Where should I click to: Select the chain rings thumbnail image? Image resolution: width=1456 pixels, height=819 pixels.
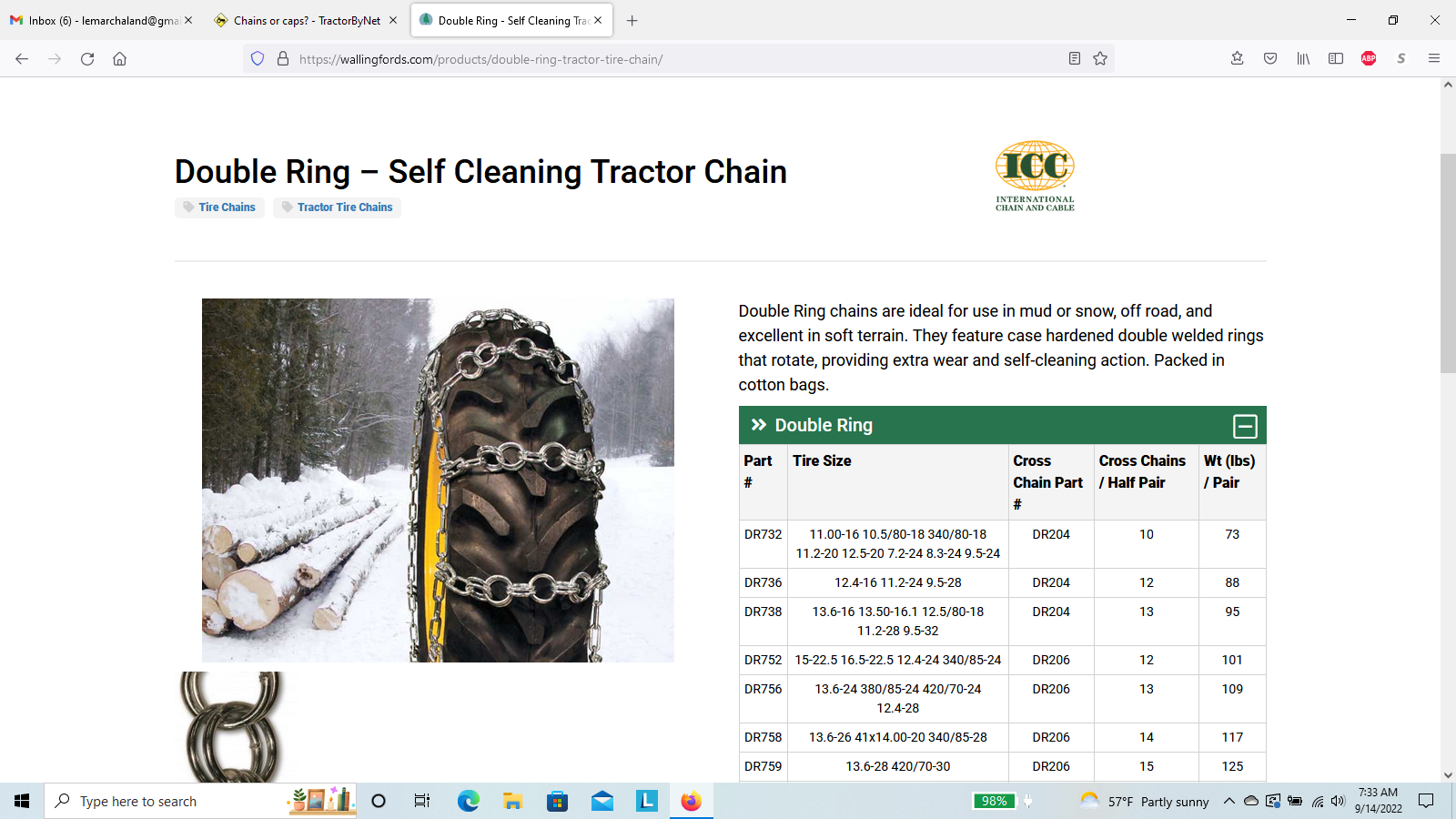point(232,727)
